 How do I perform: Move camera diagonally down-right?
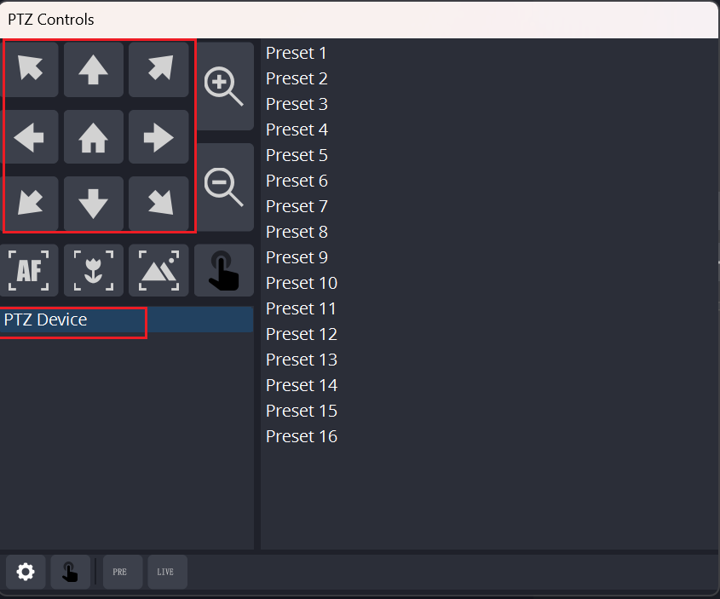158,204
